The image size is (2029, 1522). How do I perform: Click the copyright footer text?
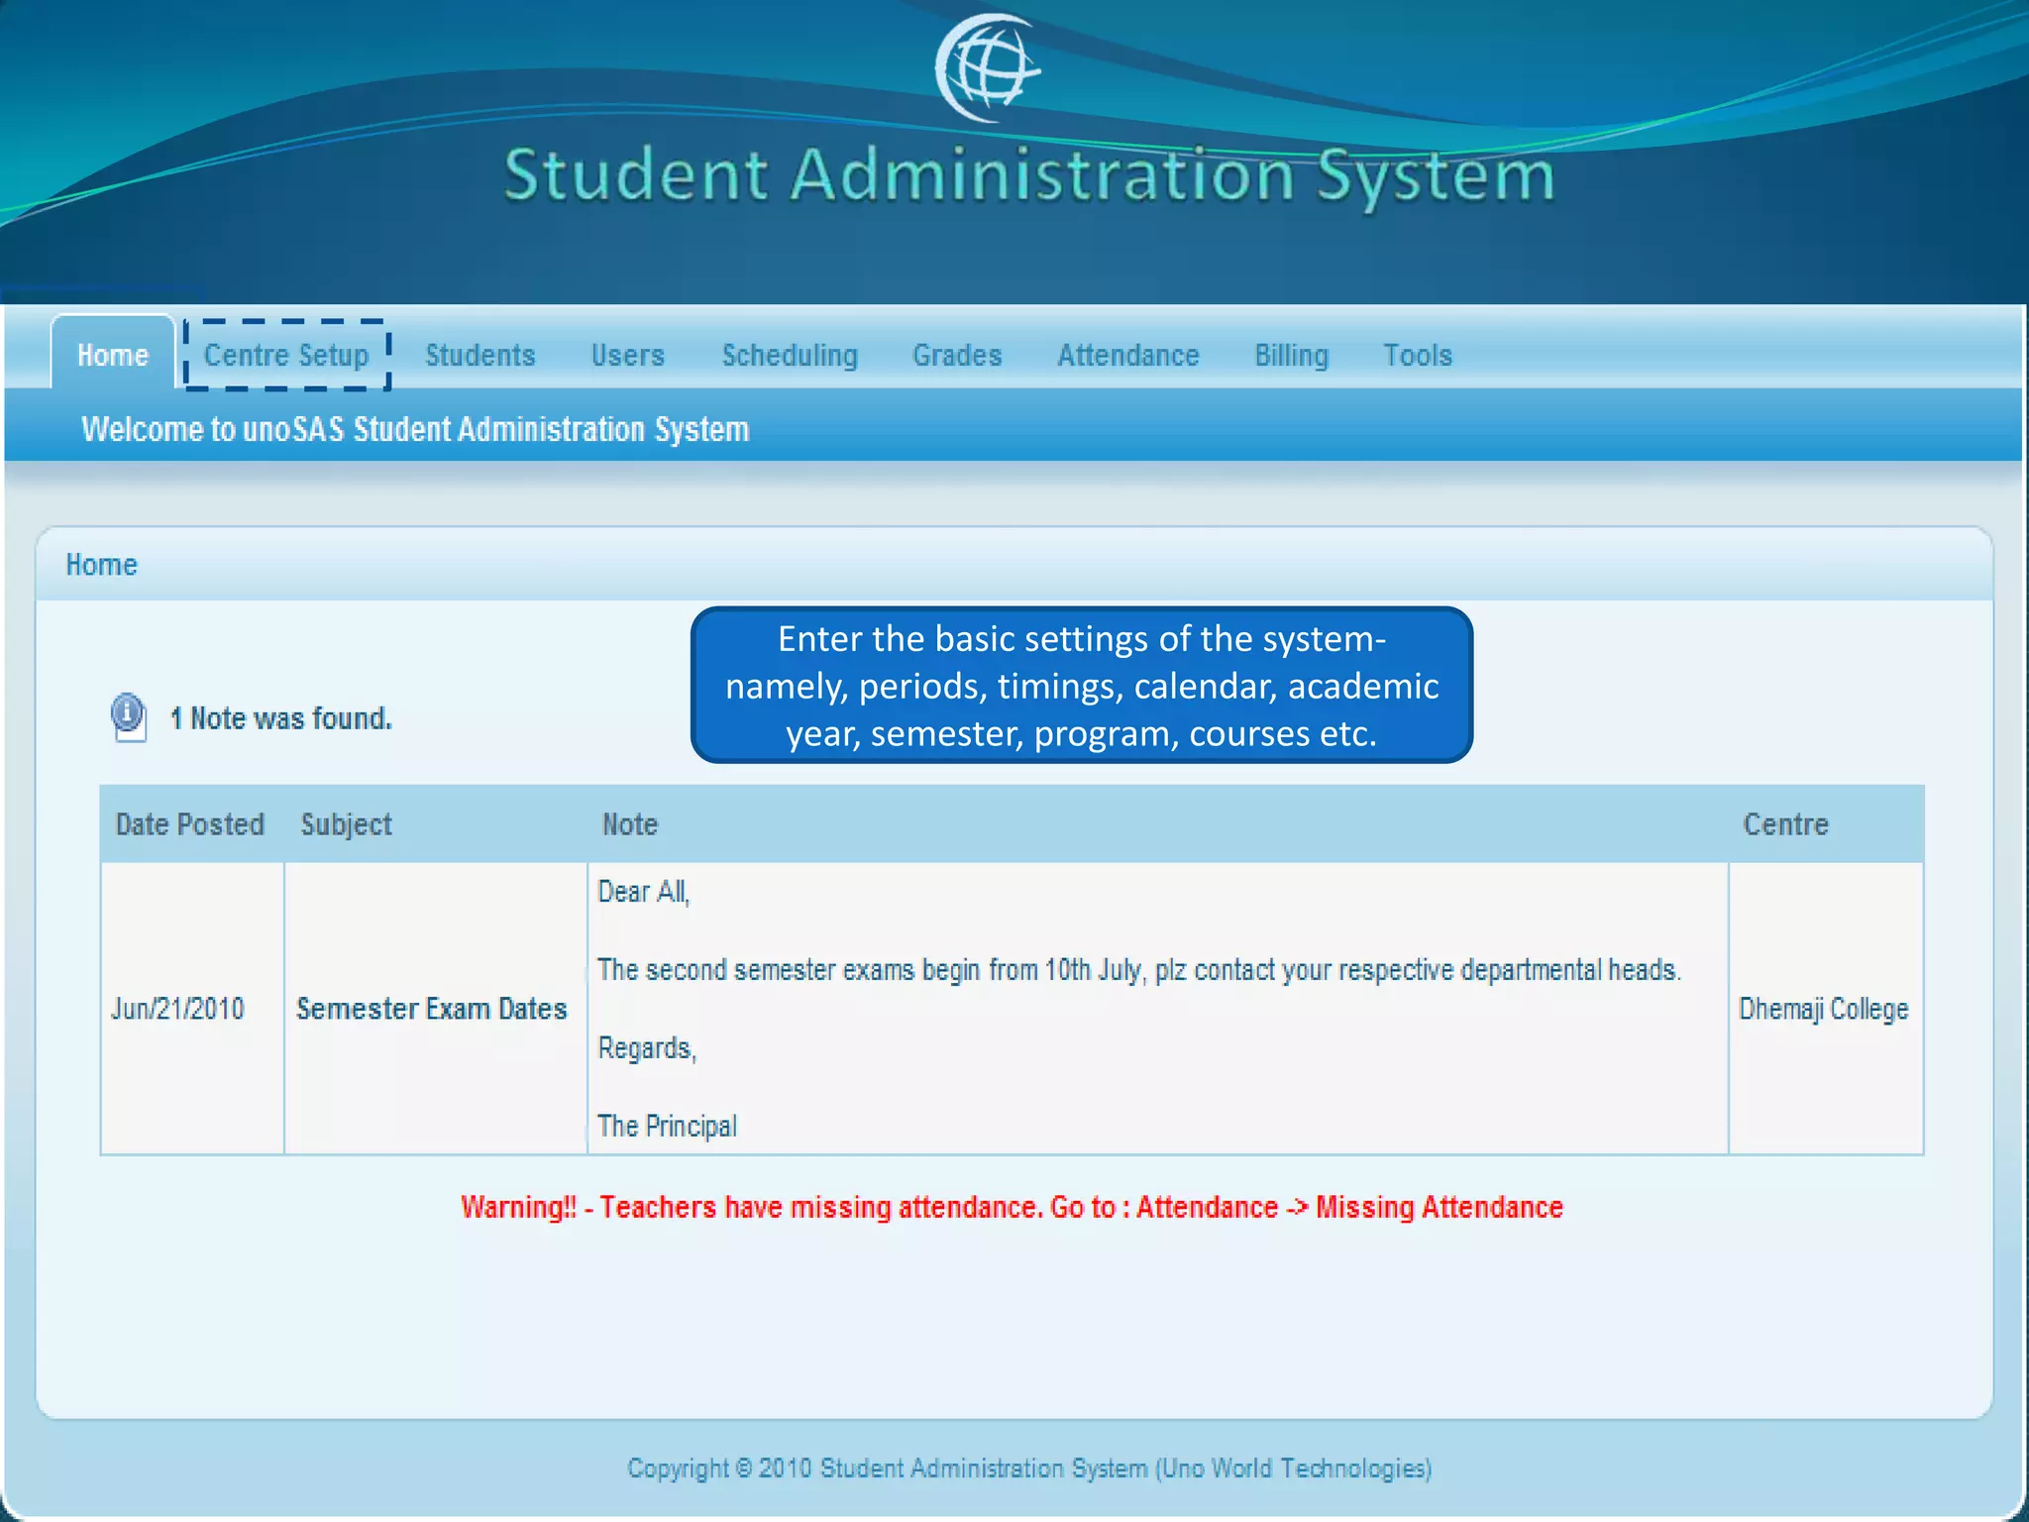pos(1029,1468)
